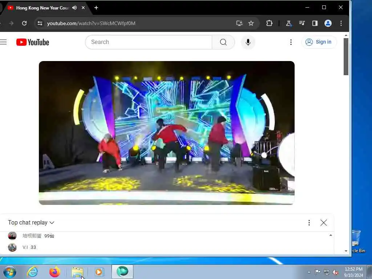Image resolution: width=372 pixels, height=279 pixels.
Task: Go to the YouTube home logo
Action: click(32, 42)
